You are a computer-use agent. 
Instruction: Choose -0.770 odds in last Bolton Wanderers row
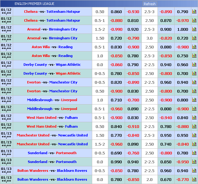coord(182,180)
